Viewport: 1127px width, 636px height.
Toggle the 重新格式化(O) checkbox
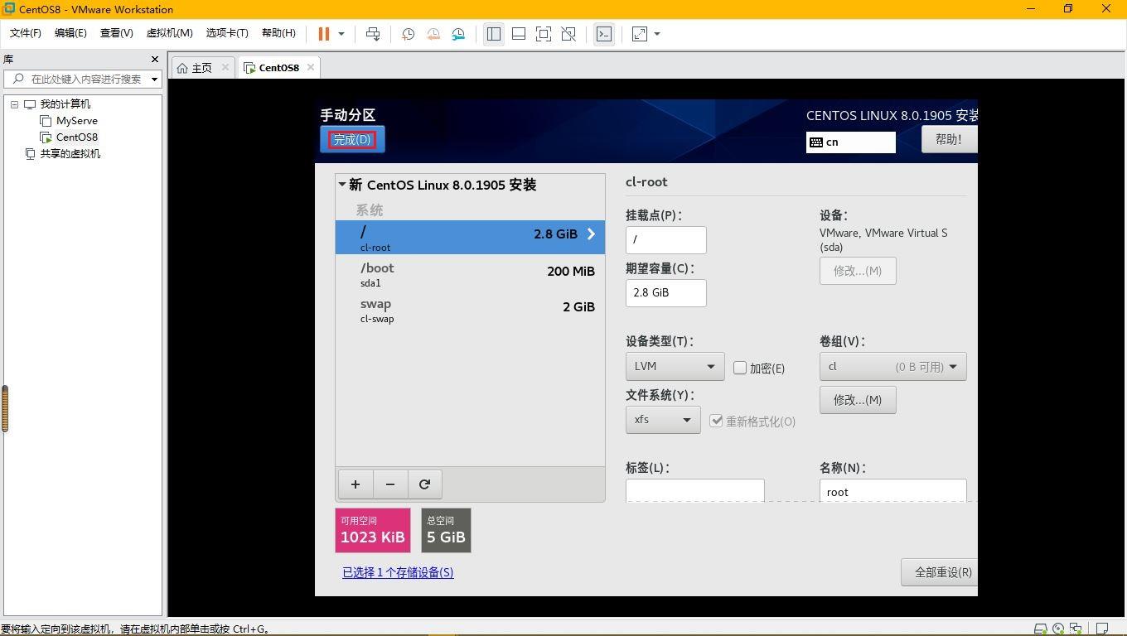[717, 421]
